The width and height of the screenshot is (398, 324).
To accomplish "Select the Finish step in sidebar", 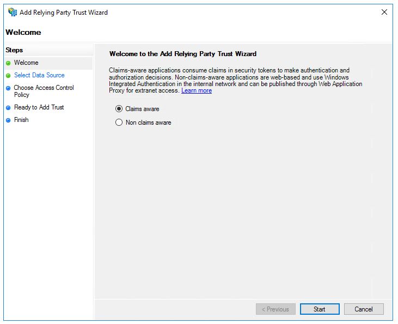I will click(x=21, y=120).
